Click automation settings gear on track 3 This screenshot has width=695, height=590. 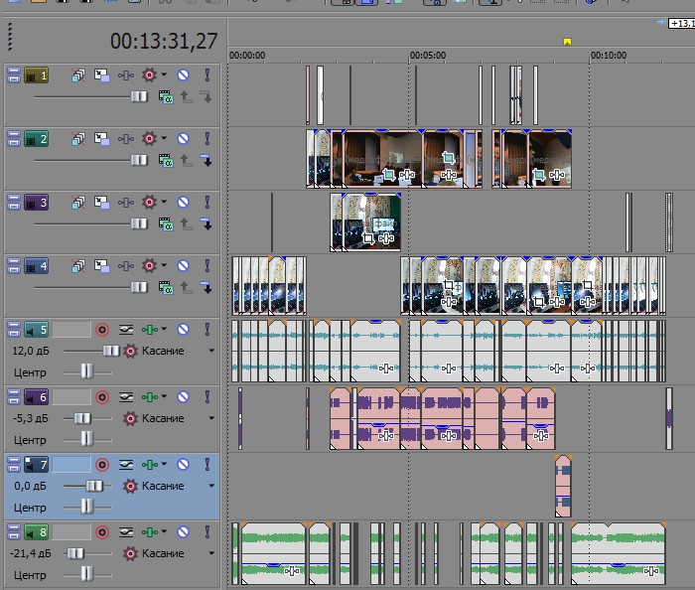click(x=149, y=203)
